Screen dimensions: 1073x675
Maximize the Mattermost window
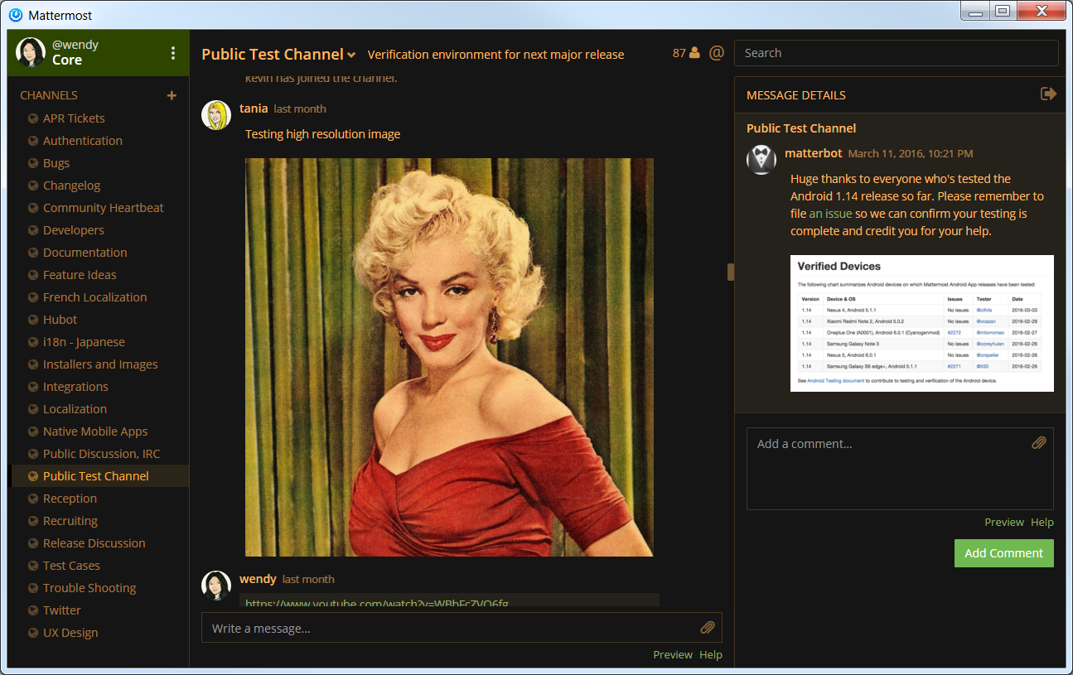click(x=1003, y=11)
